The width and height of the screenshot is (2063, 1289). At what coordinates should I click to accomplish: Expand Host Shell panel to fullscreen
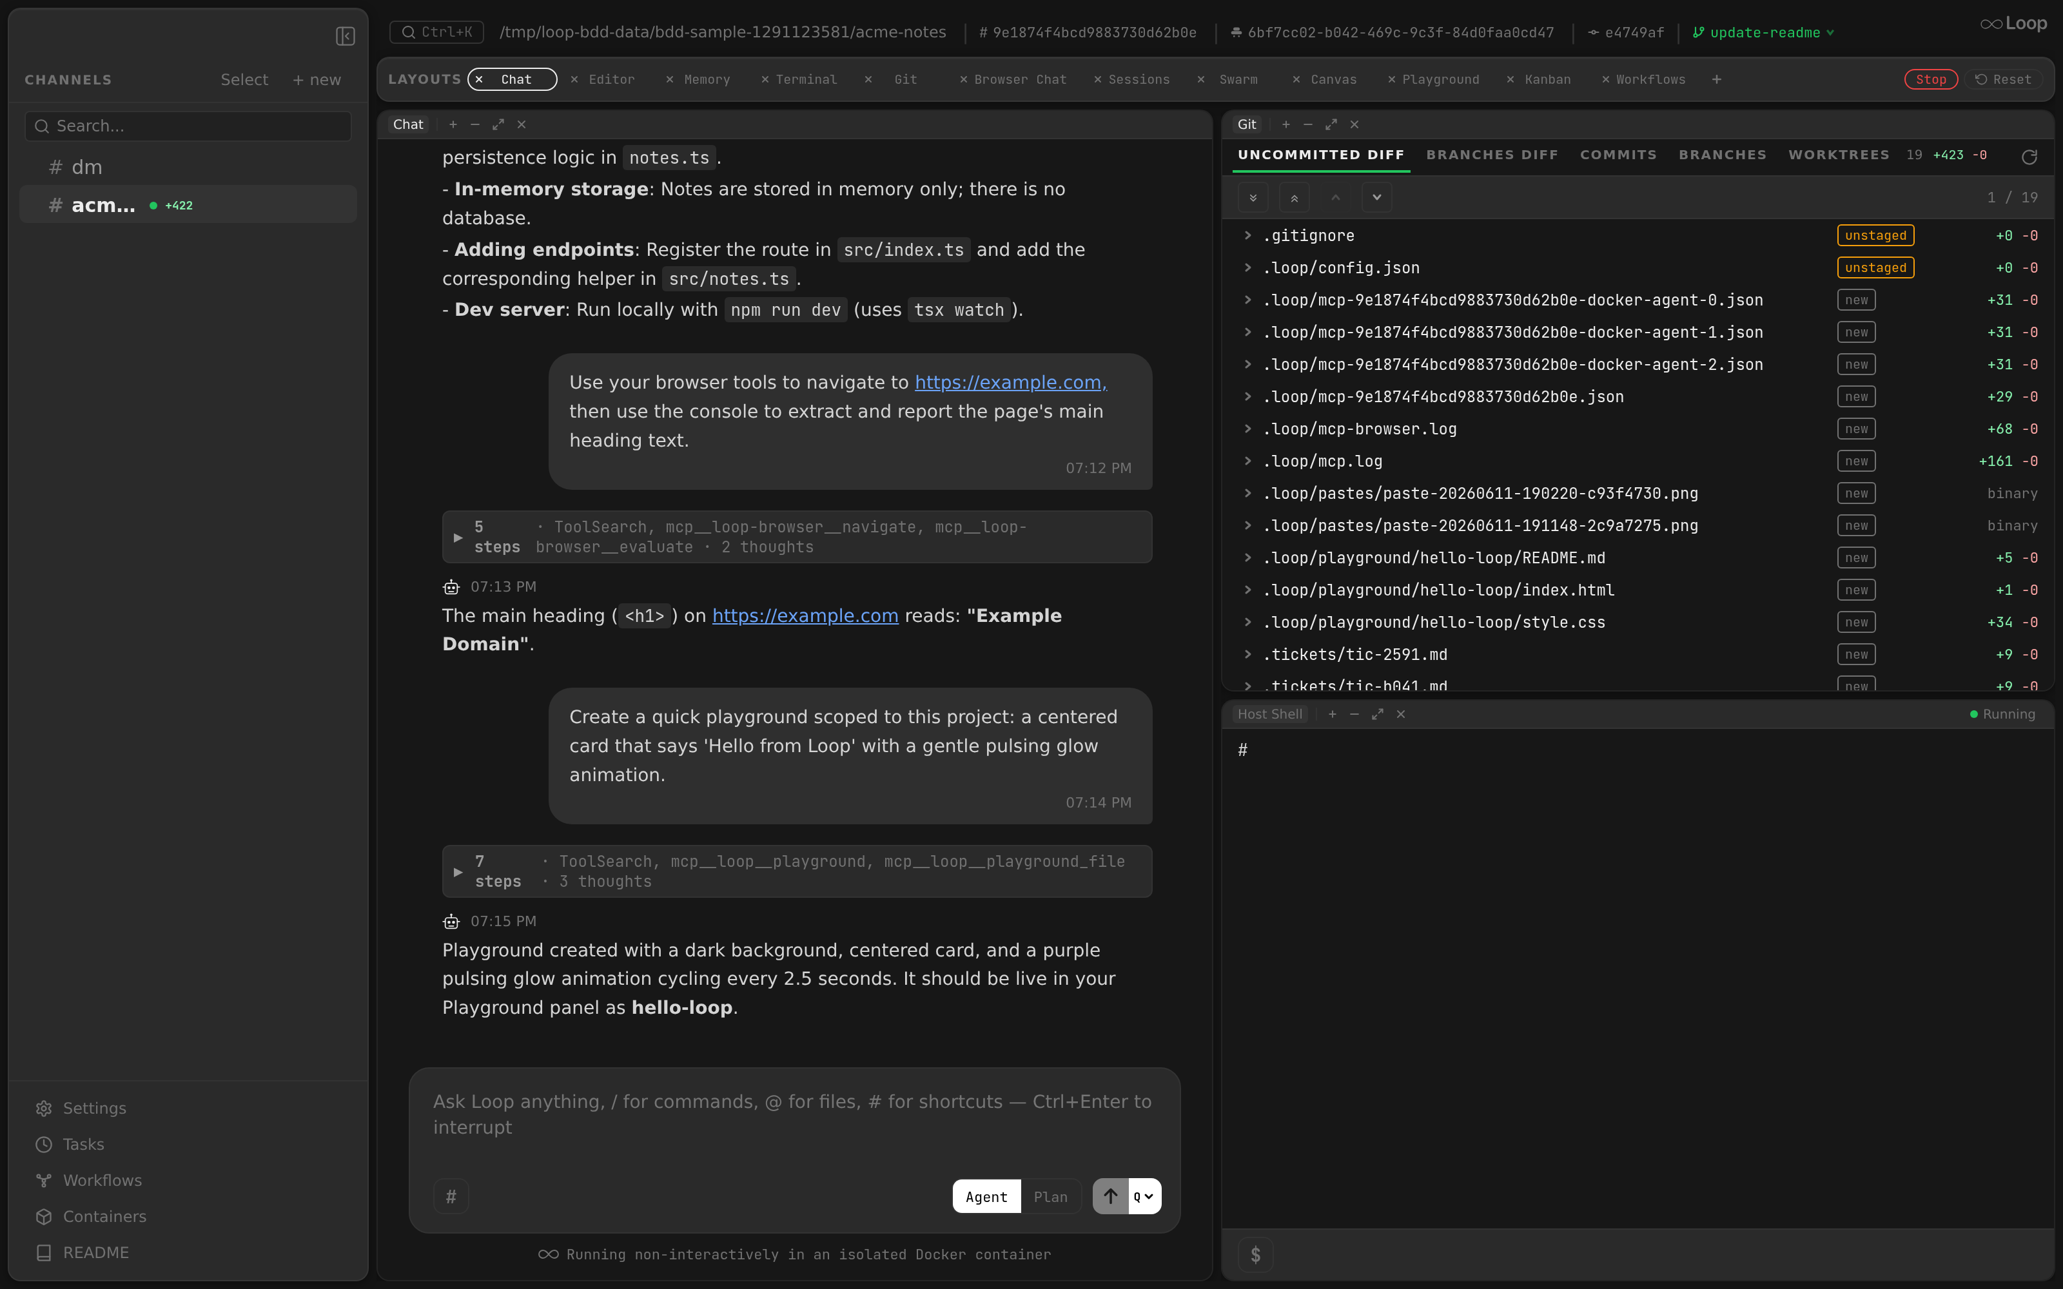click(x=1377, y=714)
